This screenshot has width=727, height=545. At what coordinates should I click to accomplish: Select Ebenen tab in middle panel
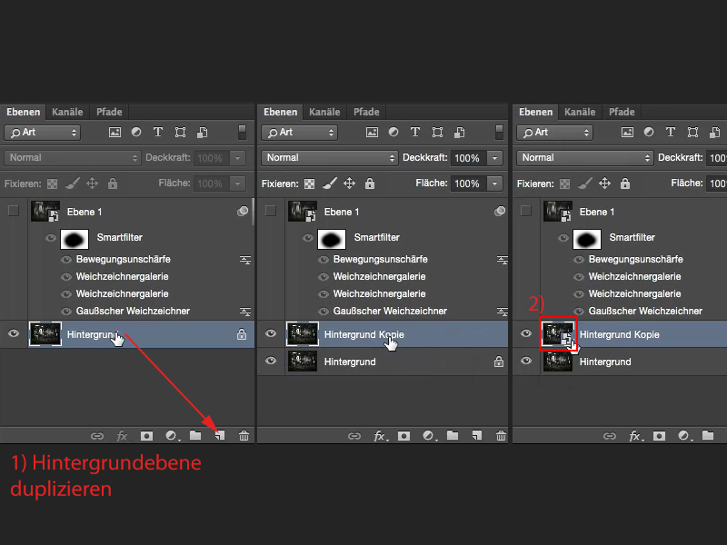pyautogui.click(x=281, y=112)
